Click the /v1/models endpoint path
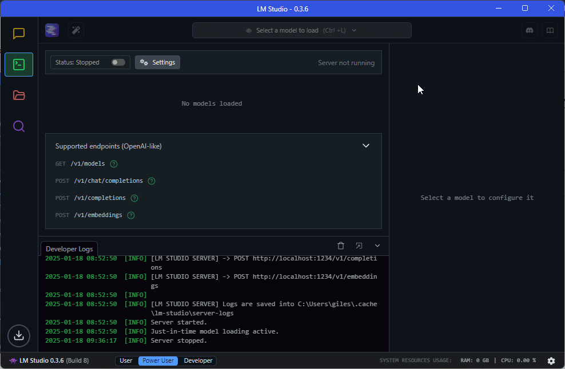 (87, 163)
